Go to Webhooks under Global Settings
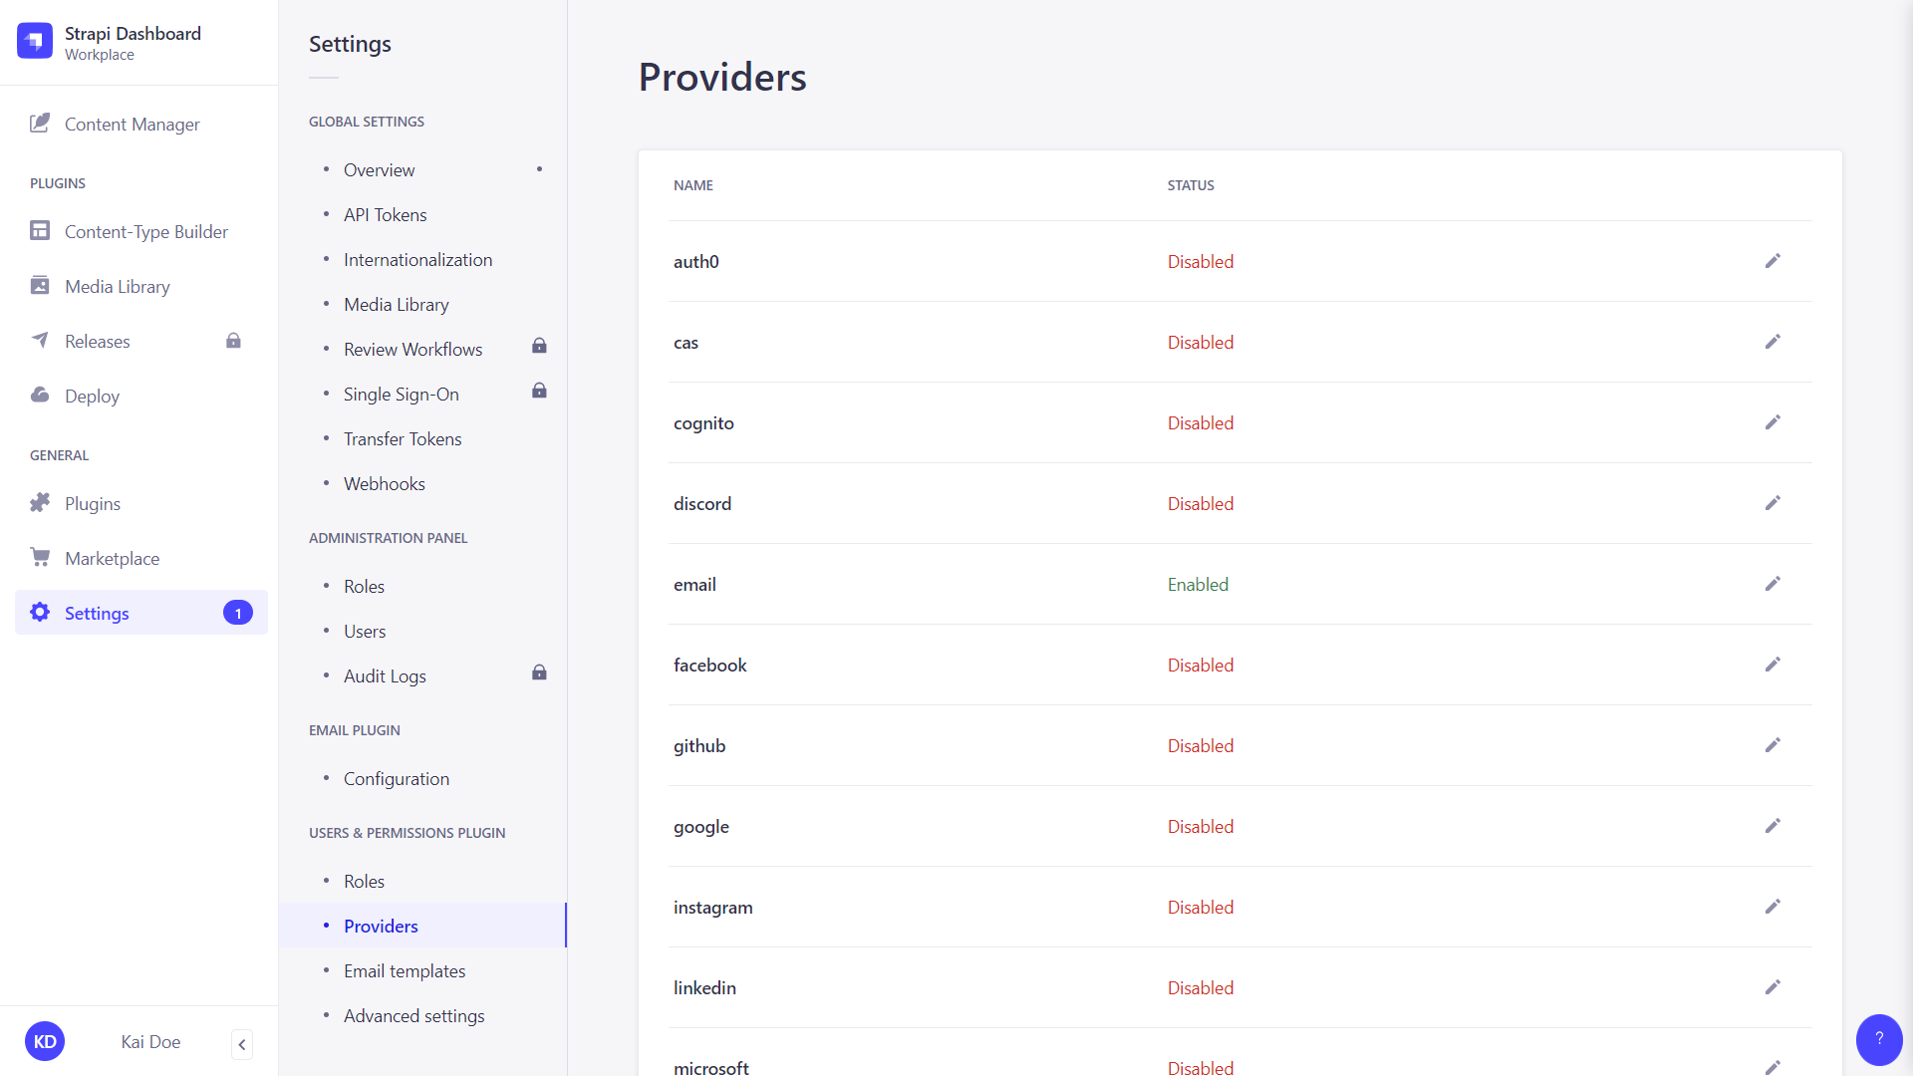 click(x=384, y=483)
